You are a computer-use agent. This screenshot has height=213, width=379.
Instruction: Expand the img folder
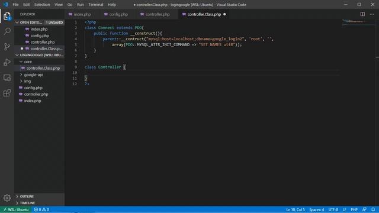40,82
